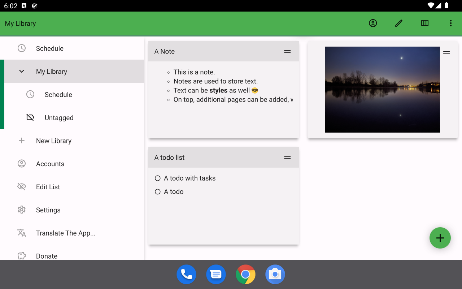Tap the pencil edit icon in toolbar

399,23
